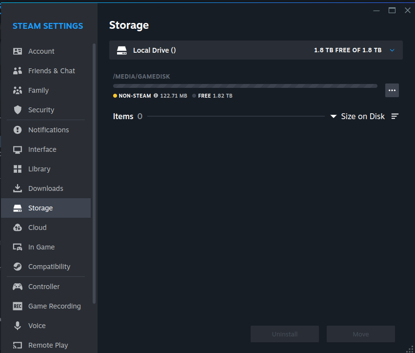Click the Controller gamepad icon
The height and width of the screenshot is (353, 415).
coord(18,287)
